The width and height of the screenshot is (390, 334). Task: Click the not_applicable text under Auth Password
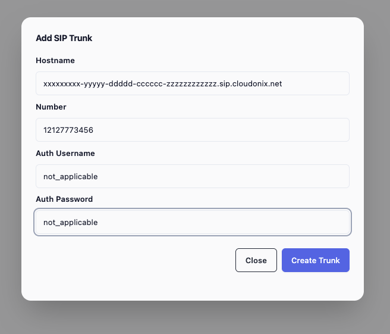[71, 223]
